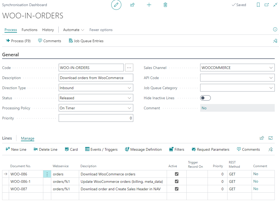Select the History tab
279x203 pixels.
[x=48, y=30]
